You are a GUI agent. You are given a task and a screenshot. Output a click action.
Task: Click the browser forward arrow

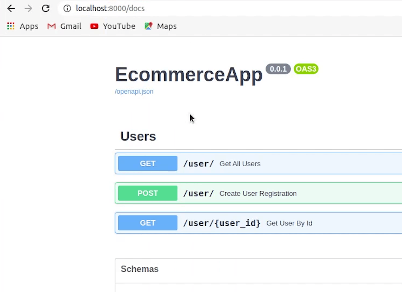point(28,9)
